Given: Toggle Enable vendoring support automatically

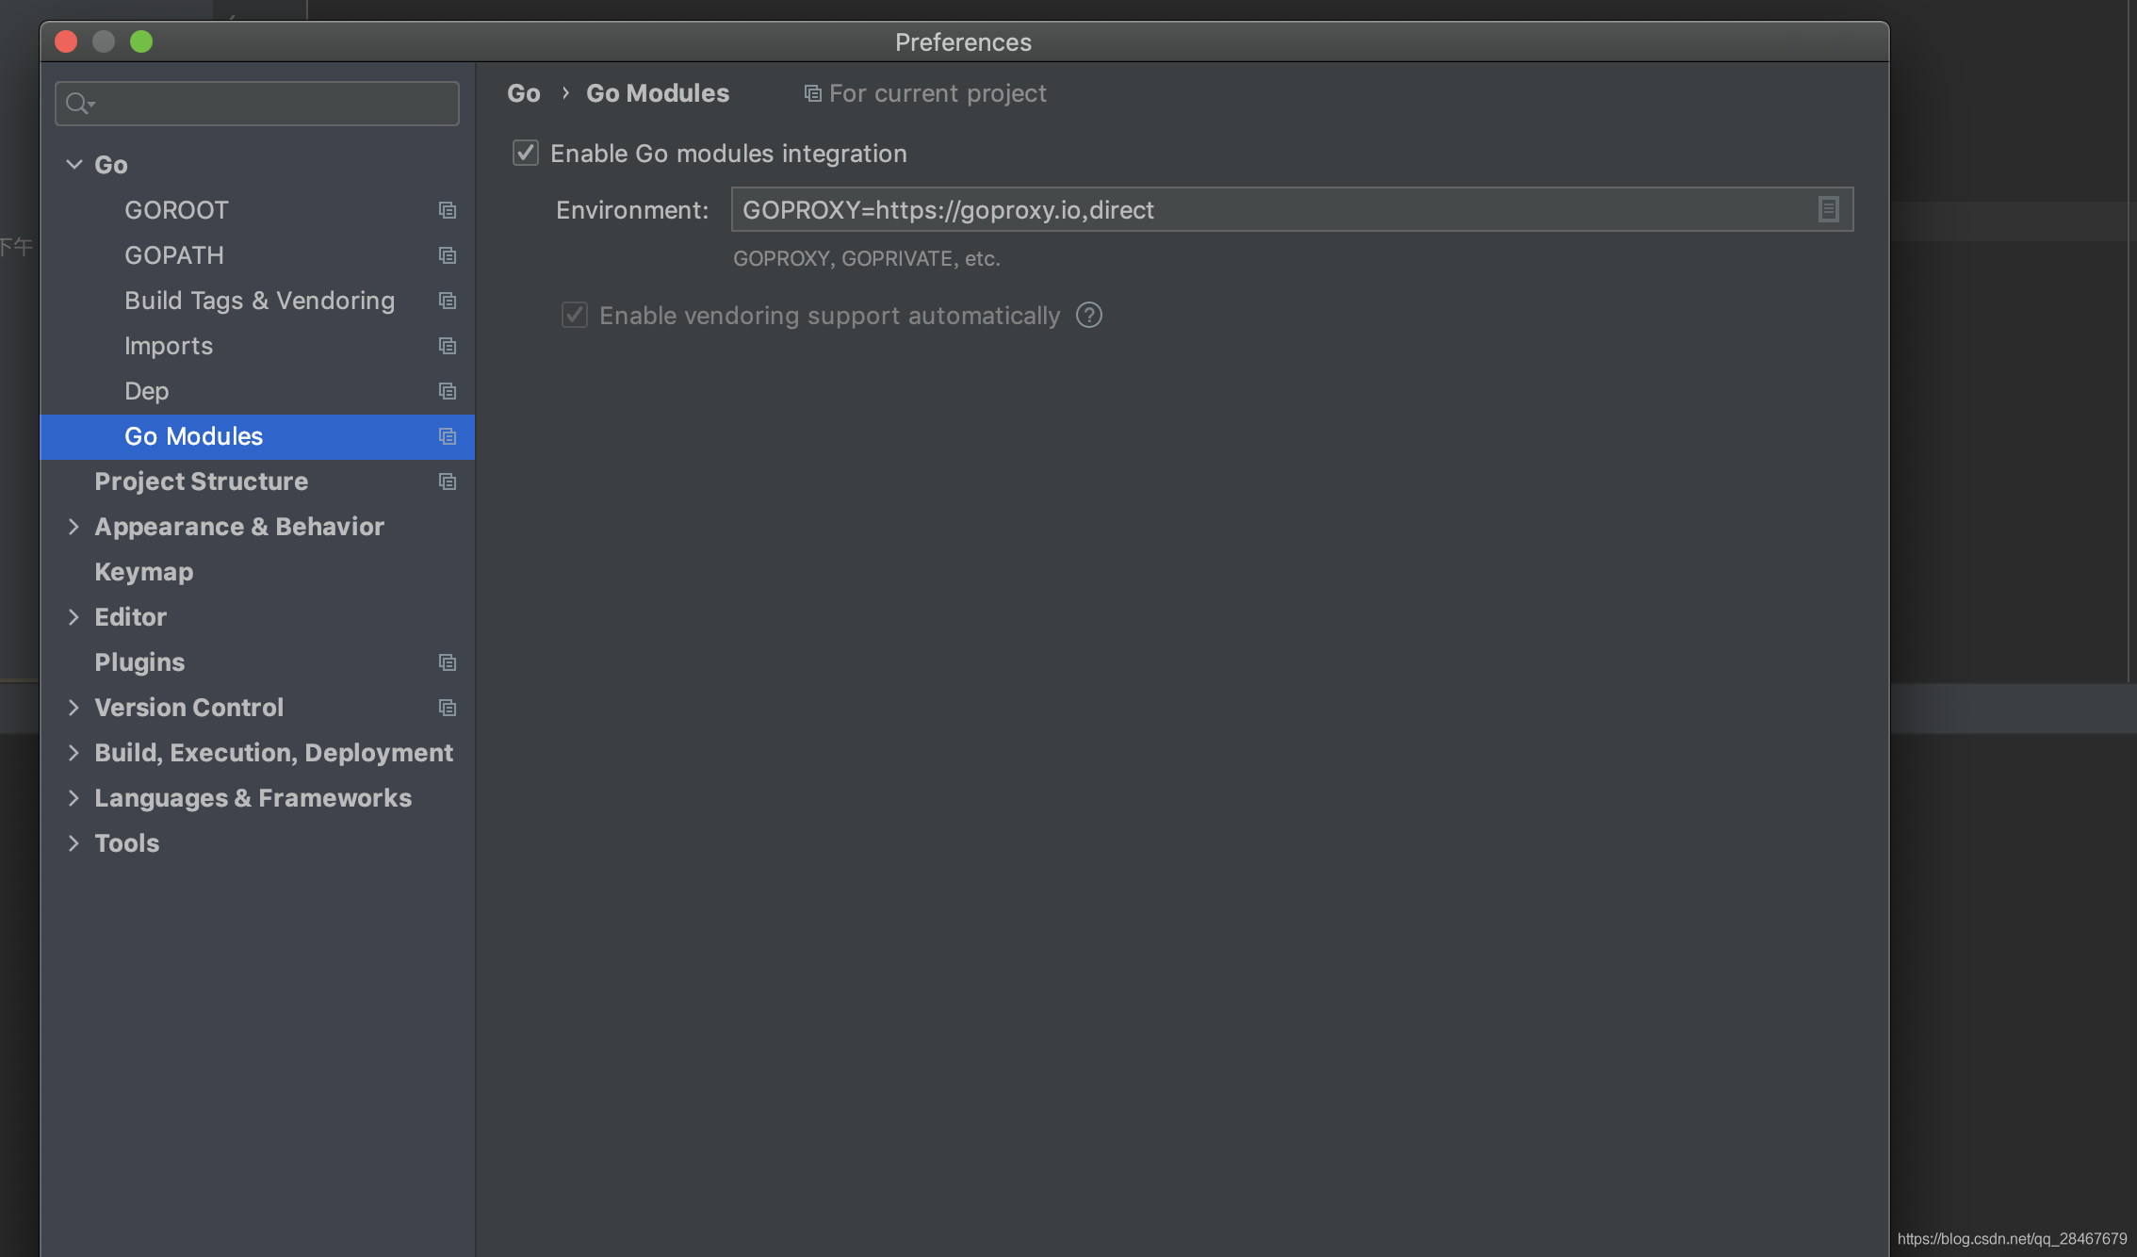Looking at the screenshot, I should click(574, 315).
